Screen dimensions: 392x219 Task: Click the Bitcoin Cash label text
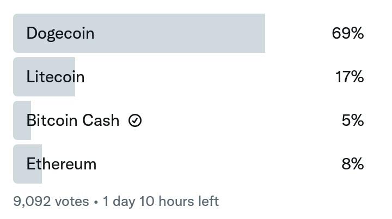coord(73,120)
